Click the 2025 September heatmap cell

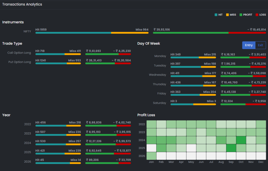(231, 148)
